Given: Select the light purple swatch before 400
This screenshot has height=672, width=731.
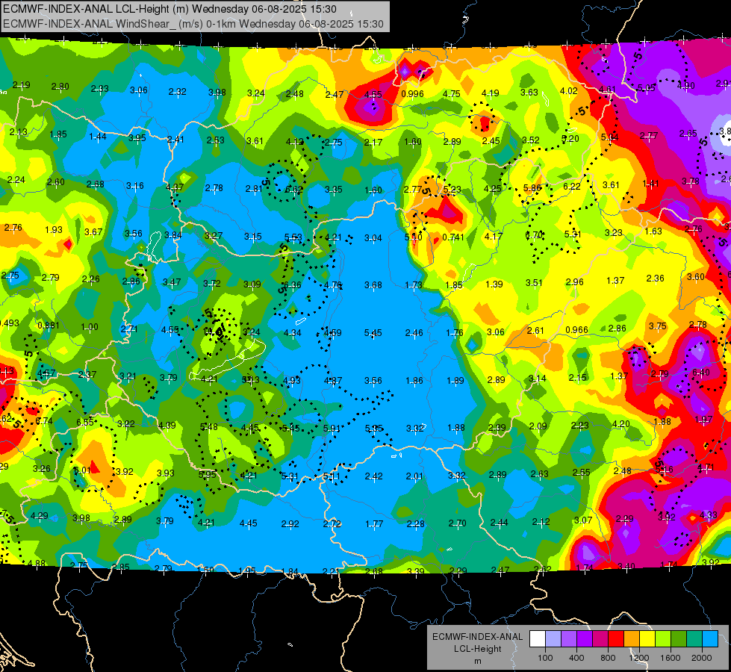Looking at the screenshot, I should [569, 638].
